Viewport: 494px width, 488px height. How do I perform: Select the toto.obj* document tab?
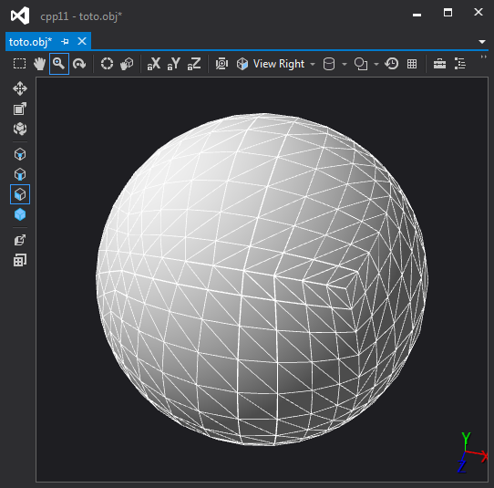click(x=30, y=42)
